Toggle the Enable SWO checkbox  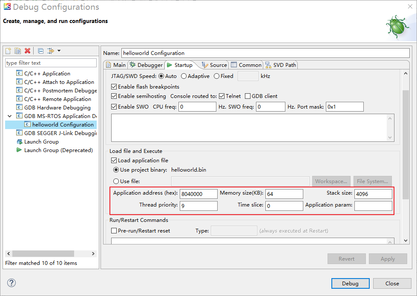click(114, 106)
